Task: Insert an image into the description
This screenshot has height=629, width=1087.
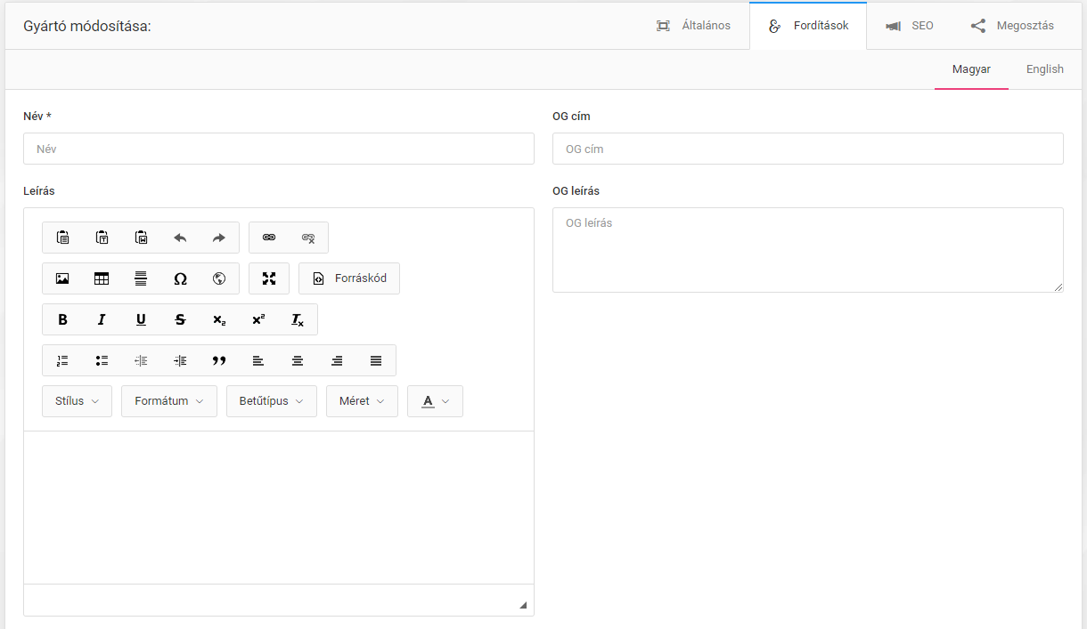Action: point(62,278)
